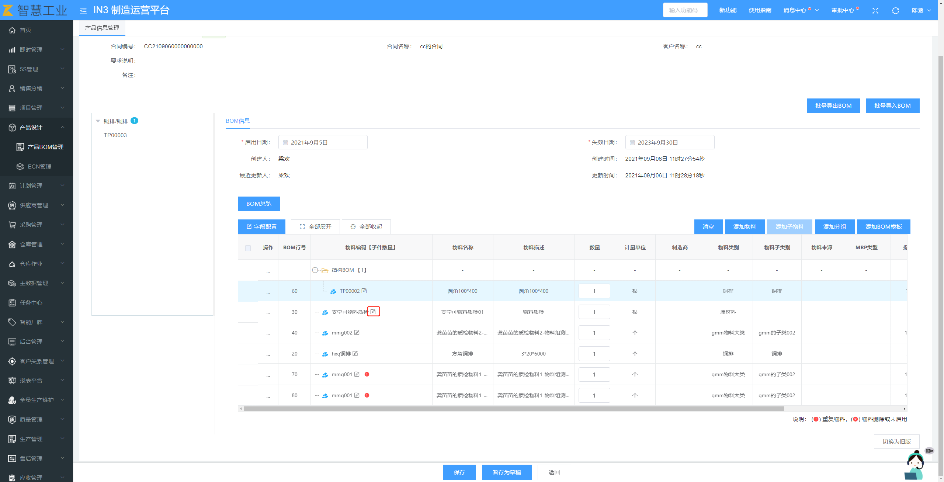
Task: Collapse 铜排/铜排 tree group
Action: click(x=98, y=121)
